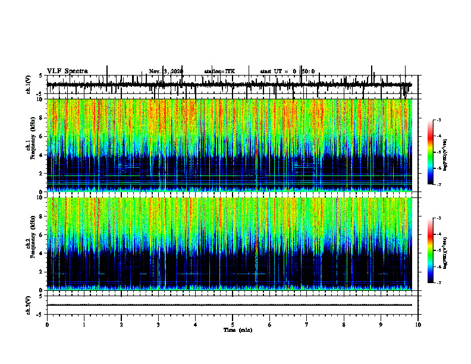Click the "6" tick on the time axis
Screen dimensions: 471x364
(x=270, y=325)
